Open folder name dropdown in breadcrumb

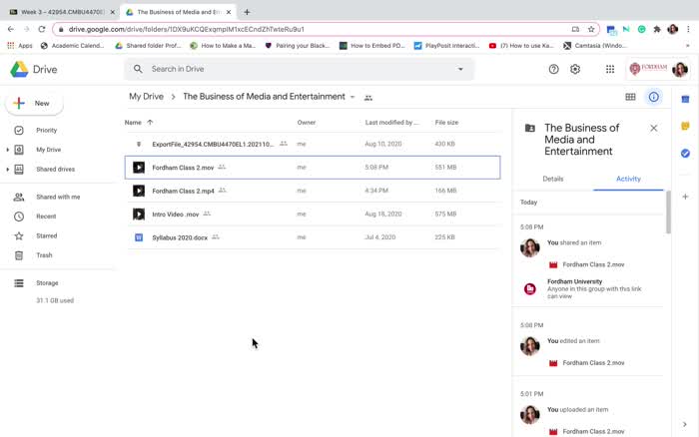tap(352, 97)
